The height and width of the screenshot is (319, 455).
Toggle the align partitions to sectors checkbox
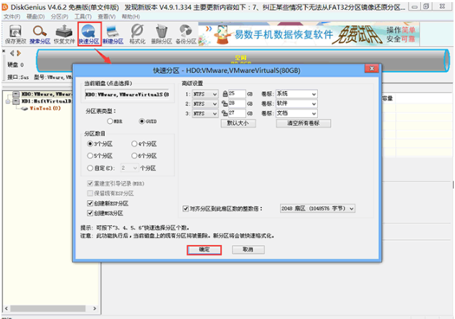pyautogui.click(x=186, y=209)
